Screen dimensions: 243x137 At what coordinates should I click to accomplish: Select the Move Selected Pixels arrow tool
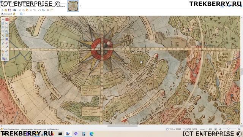pos(7,23)
